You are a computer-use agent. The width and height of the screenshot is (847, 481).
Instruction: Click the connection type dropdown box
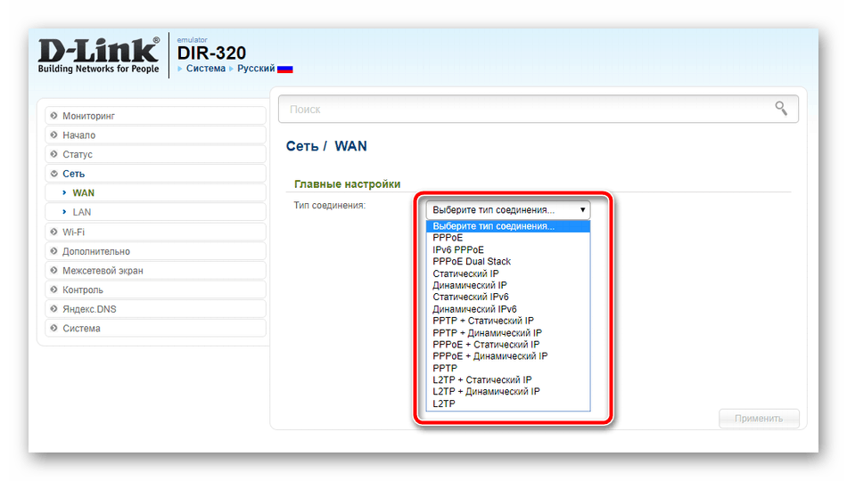click(x=508, y=209)
